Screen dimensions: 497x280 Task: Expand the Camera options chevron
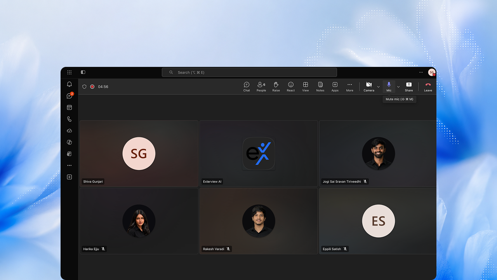point(378,87)
